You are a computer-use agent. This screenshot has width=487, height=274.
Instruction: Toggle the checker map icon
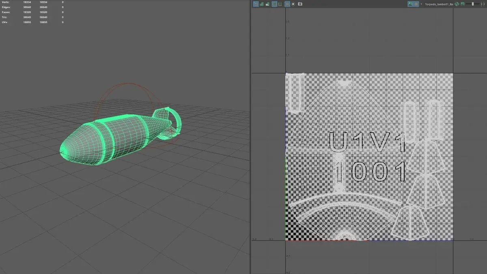click(x=416, y=4)
